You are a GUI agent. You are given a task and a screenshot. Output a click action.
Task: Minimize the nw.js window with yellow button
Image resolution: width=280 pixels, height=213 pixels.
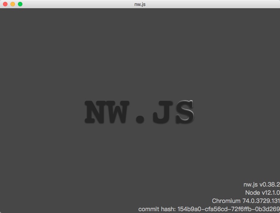(x=13, y=4)
